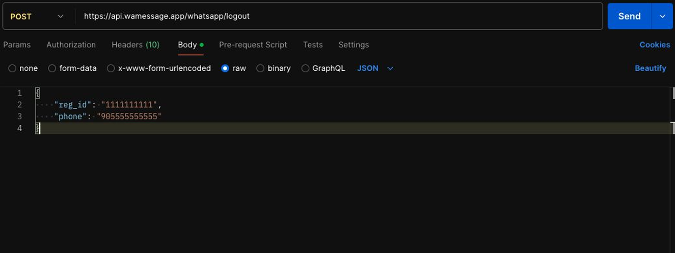This screenshot has width=675, height=253.
Task: Beautify the request body
Action: click(650, 68)
